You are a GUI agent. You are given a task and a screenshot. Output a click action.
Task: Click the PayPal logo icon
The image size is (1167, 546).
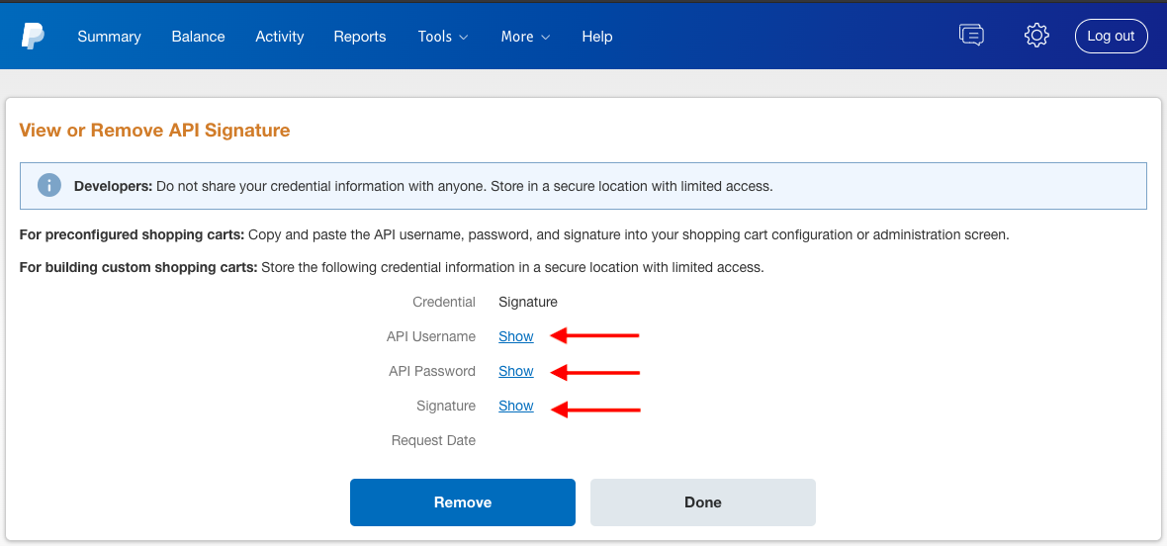(33, 36)
